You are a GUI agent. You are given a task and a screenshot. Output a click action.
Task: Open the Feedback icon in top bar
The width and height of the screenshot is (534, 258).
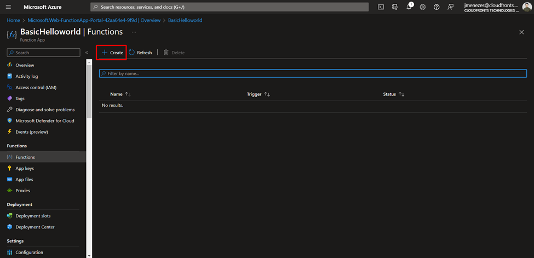click(451, 7)
